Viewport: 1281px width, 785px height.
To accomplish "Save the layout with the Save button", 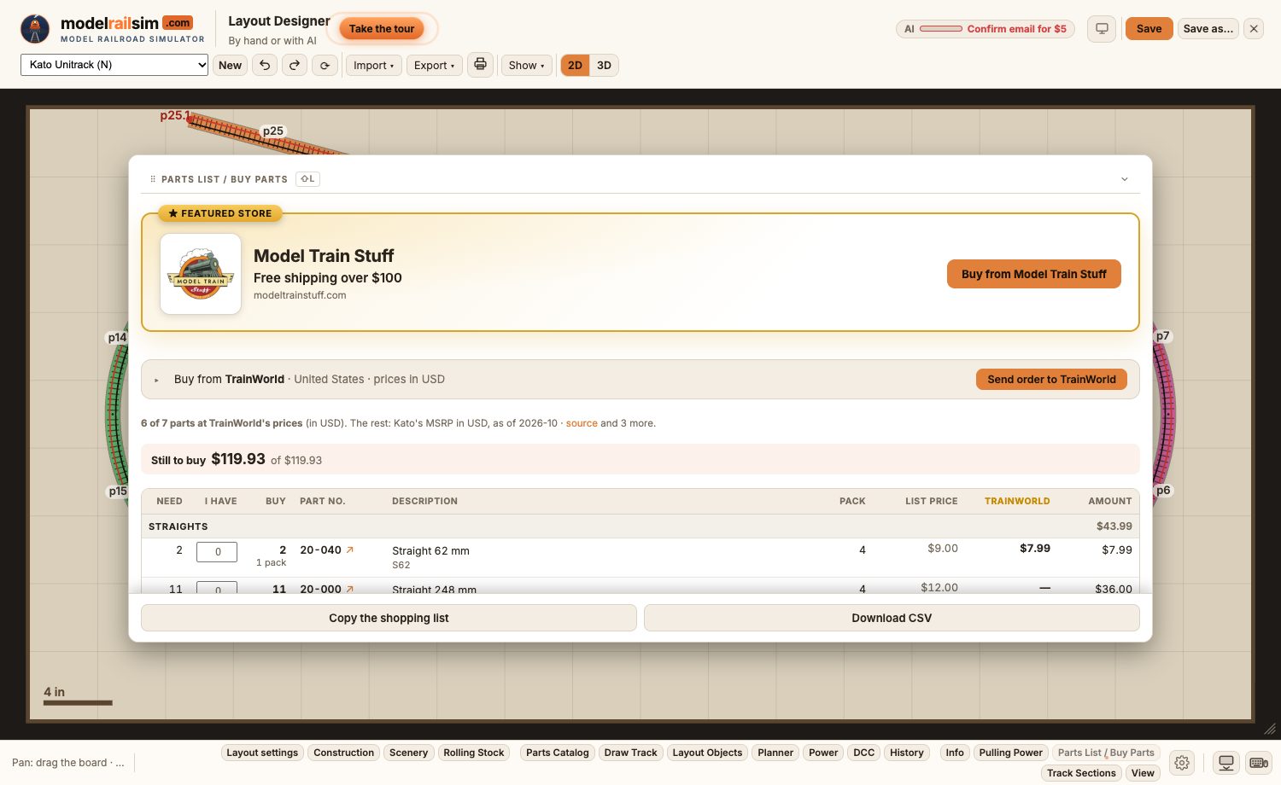I will pyautogui.click(x=1149, y=29).
